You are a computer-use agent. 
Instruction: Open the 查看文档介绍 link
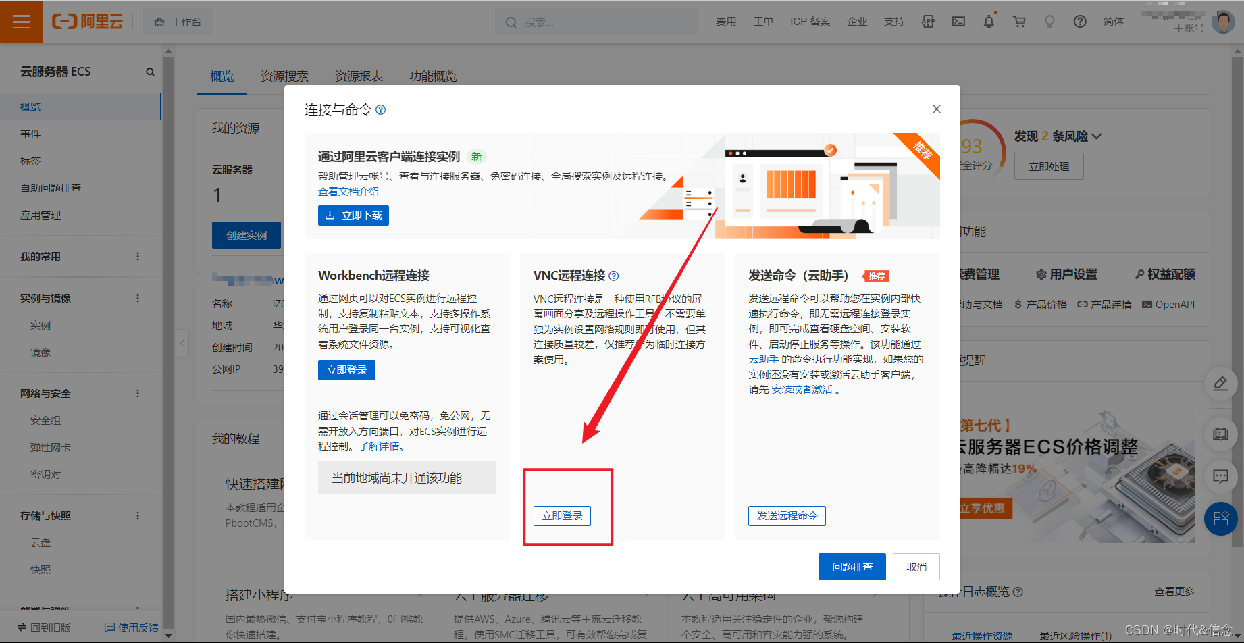(348, 192)
